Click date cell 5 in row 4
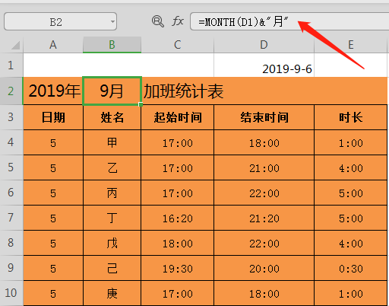This screenshot has width=389, height=306. point(53,142)
